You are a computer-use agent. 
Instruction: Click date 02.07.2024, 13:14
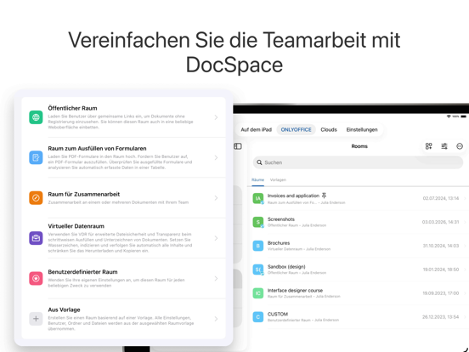441,198
